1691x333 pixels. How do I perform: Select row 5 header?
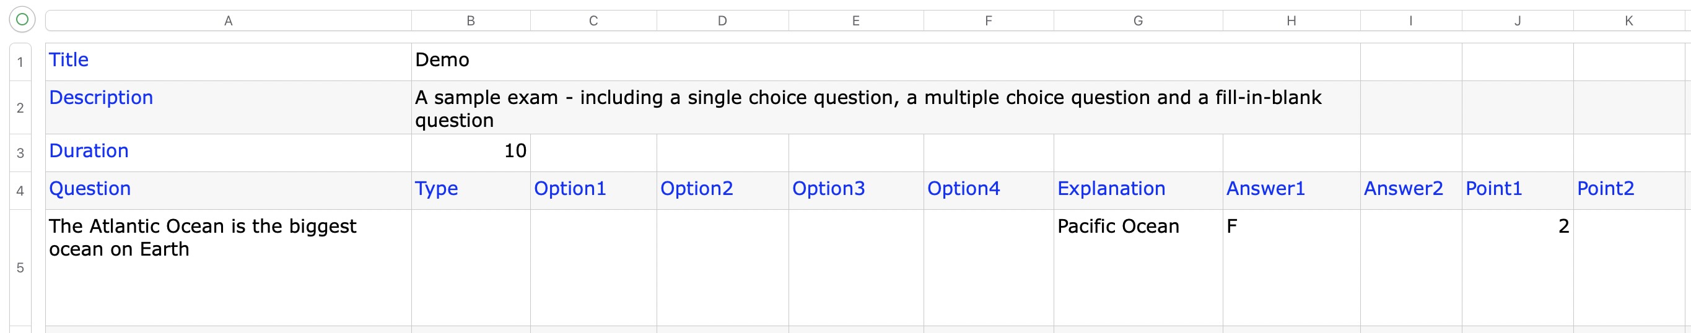[x=20, y=267]
